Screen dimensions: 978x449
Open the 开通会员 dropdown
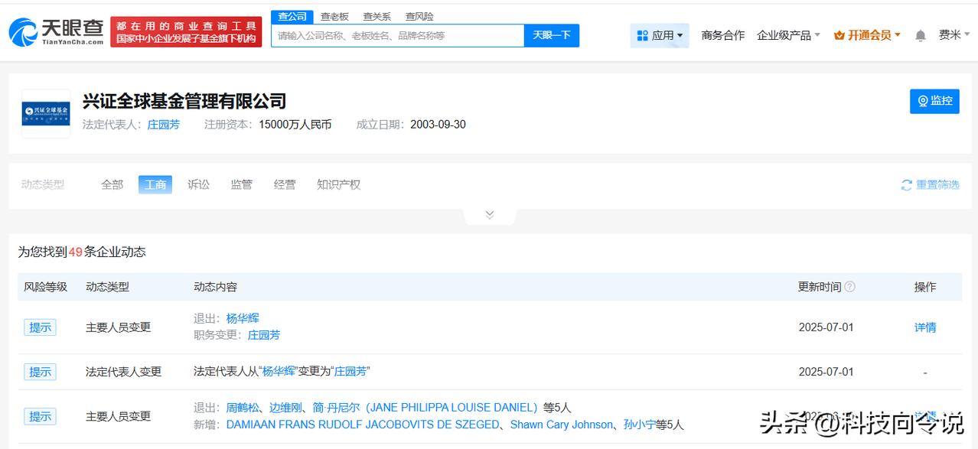867,35
